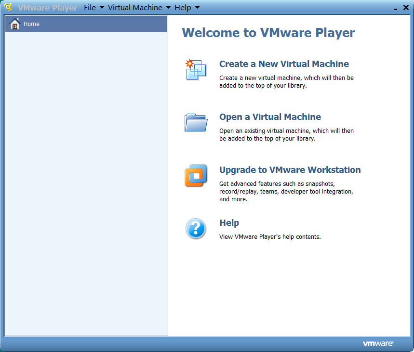
Task: Follow the Upgrade to VMware Workstation heading
Action: [x=290, y=170]
